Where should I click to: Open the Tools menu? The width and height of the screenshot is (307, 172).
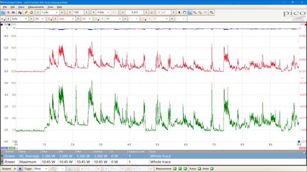point(50,7)
